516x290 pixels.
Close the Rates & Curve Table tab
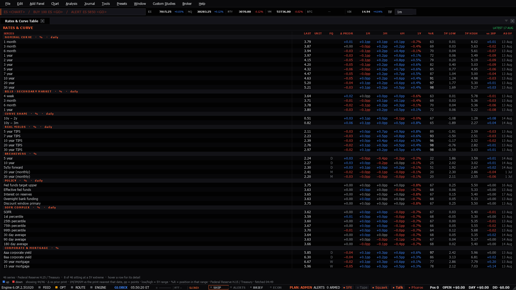(x=42, y=21)
